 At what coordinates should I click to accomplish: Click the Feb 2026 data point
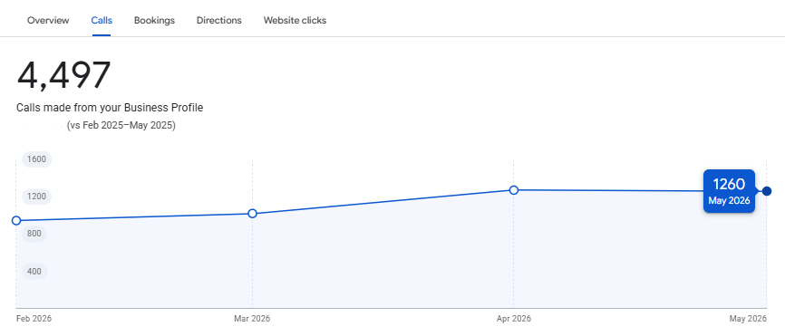[16, 220]
